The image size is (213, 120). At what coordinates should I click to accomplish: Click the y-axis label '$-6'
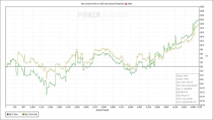tap(202, 79)
